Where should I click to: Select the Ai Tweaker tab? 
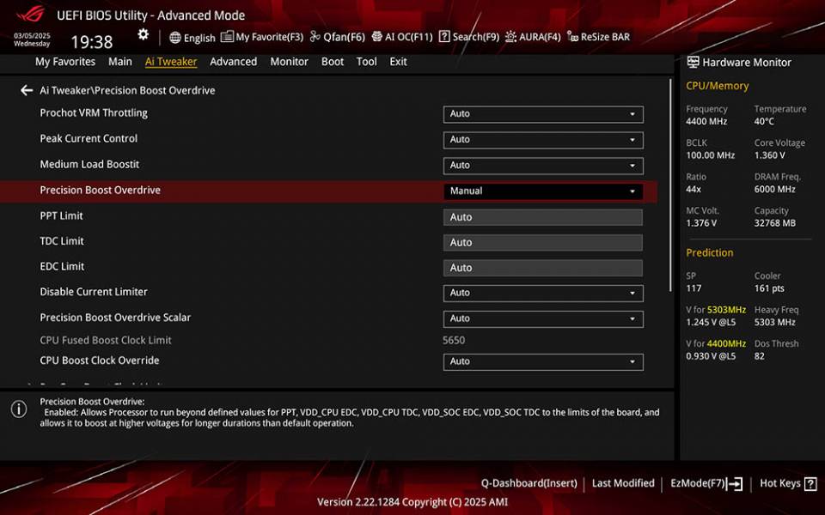click(x=171, y=62)
